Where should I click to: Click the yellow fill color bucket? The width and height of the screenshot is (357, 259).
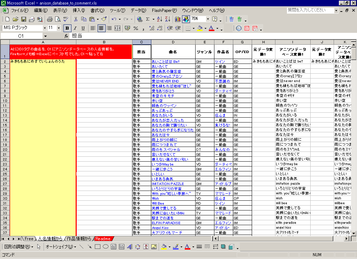coord(199,28)
